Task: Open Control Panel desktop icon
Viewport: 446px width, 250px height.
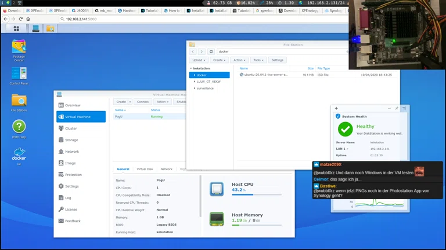Action: (x=19, y=76)
